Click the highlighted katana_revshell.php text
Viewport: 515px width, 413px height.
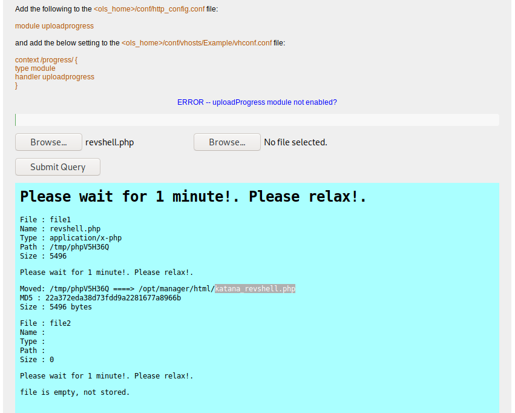coord(255,289)
